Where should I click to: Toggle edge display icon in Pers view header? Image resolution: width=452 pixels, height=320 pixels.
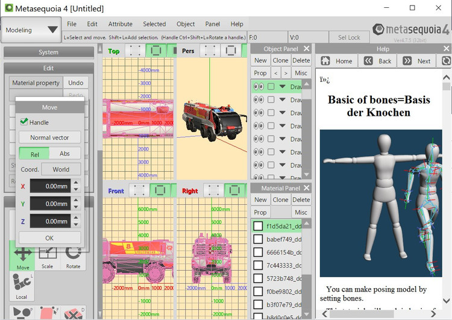(x=231, y=51)
